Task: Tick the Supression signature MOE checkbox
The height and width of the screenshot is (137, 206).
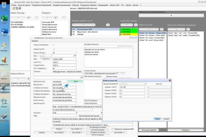Action: tap(112, 129)
